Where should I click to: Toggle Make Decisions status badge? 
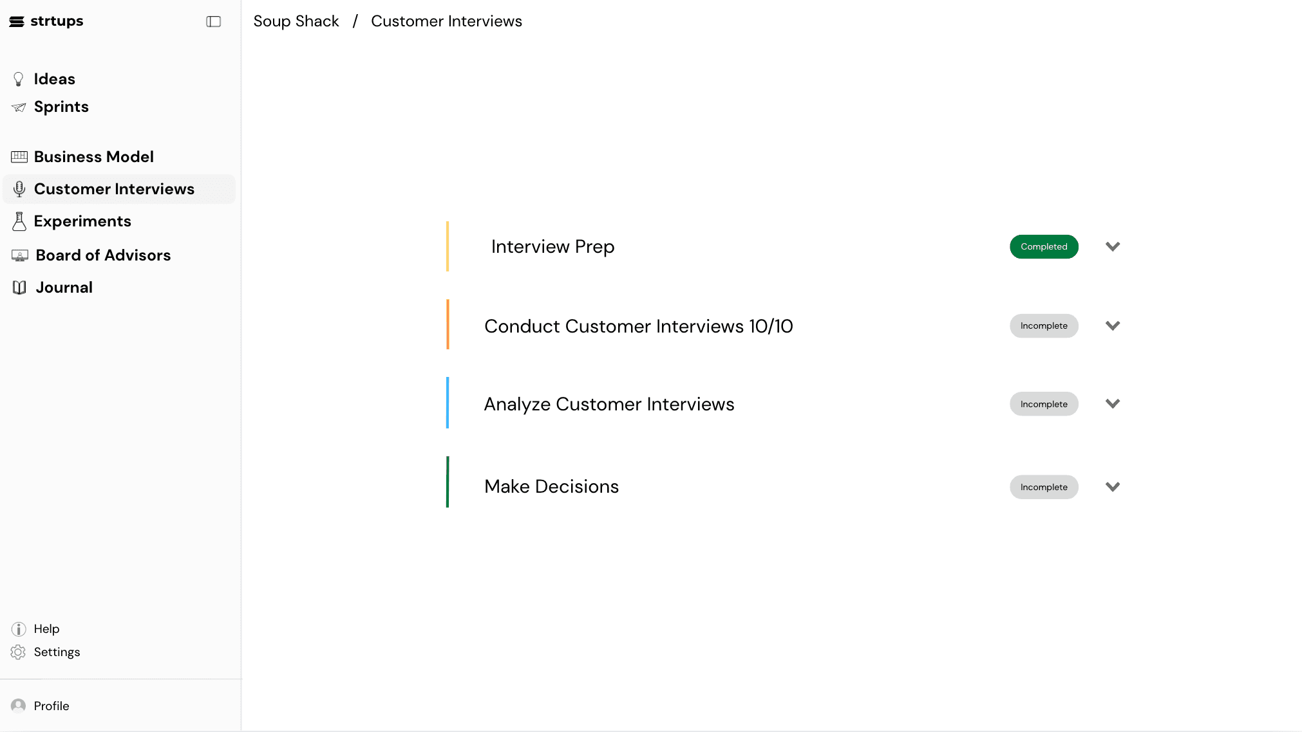pyautogui.click(x=1043, y=487)
